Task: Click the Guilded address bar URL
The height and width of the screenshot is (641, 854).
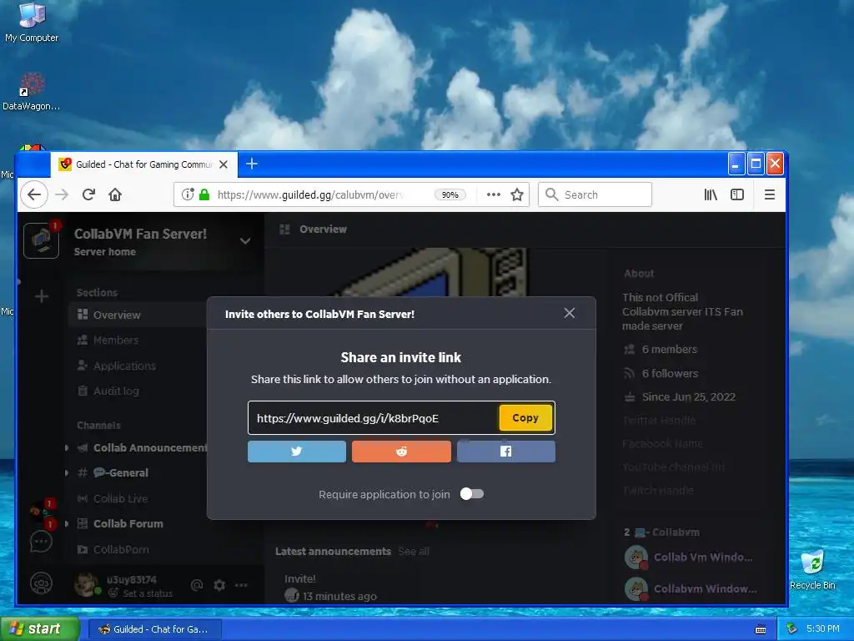Action: click(309, 194)
